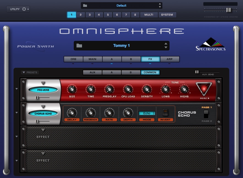This screenshot has height=178, width=243.
Task: Select part 1 button
Action: coord(72,15)
